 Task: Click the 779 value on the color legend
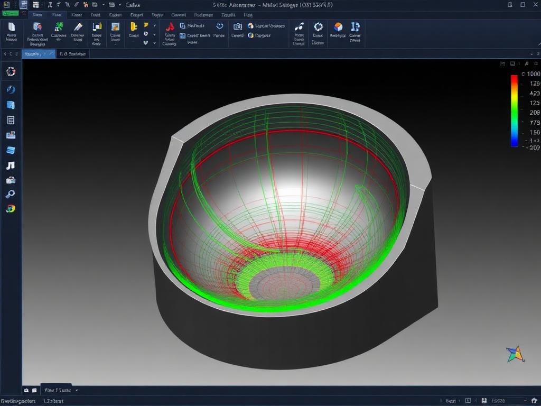coord(535,123)
